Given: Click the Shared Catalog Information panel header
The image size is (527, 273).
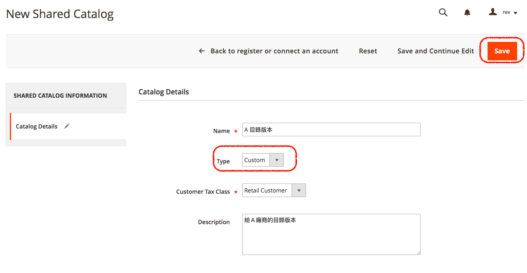Looking at the screenshot, I should tap(60, 96).
